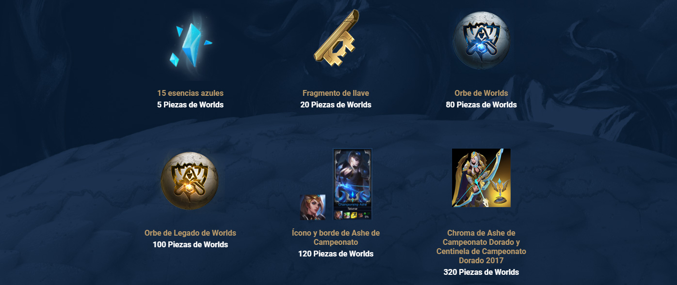Select the '120 Piezas de Worlds' price
This screenshot has width=677, height=285.
pyautogui.click(x=336, y=254)
